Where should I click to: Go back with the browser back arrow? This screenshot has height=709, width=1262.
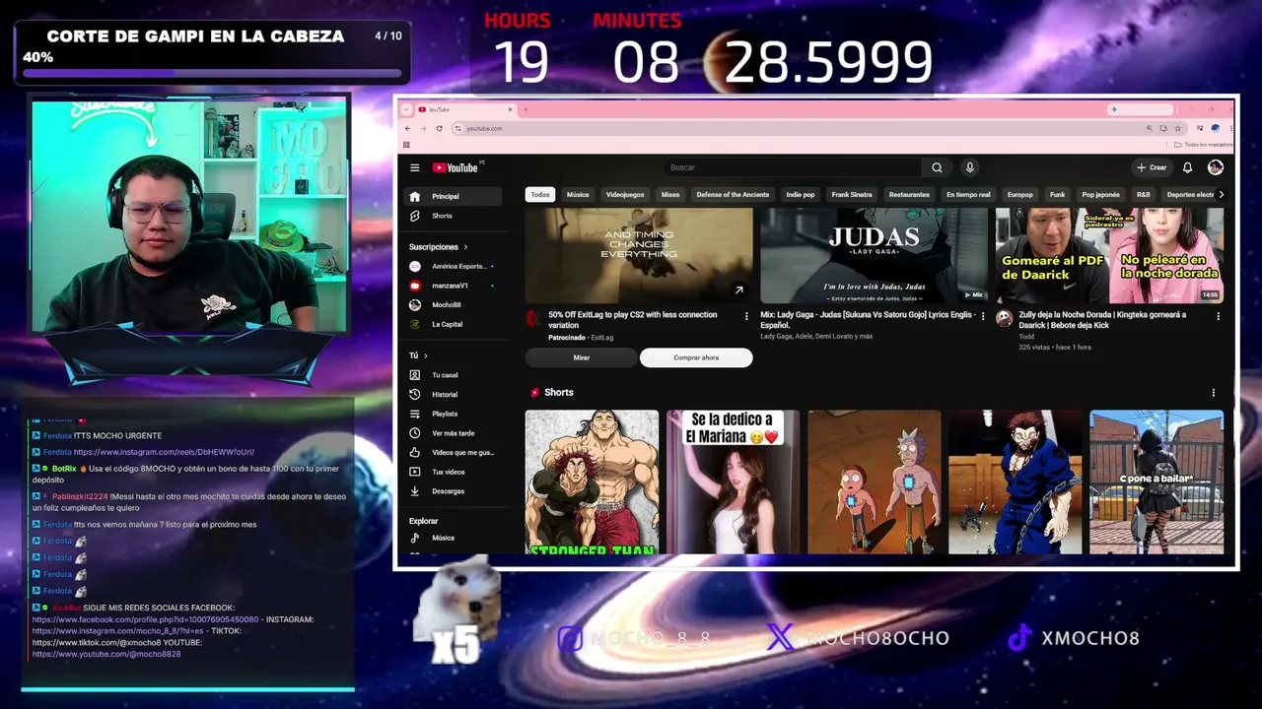pyautogui.click(x=408, y=128)
